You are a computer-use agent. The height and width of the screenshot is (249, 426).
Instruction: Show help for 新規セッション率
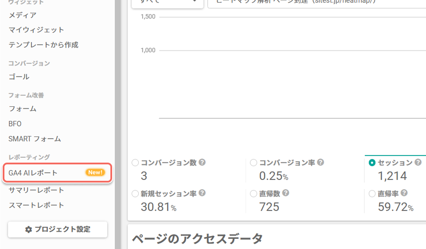tap(202, 193)
